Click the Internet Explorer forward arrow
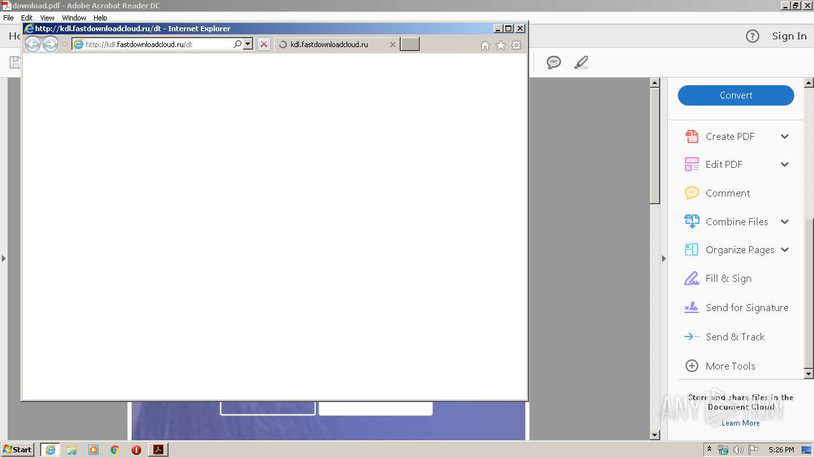814x458 pixels. click(x=50, y=44)
